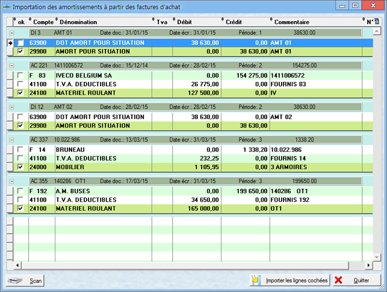Click the 34 650,00 debit cell
The image size is (387, 292).
coord(197,200)
